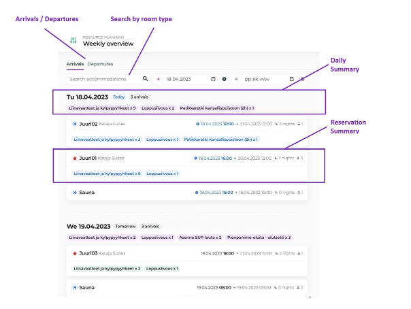The height and width of the screenshot is (309, 411).
Task: Click the Today badge for 18.04.2023
Action: click(119, 97)
